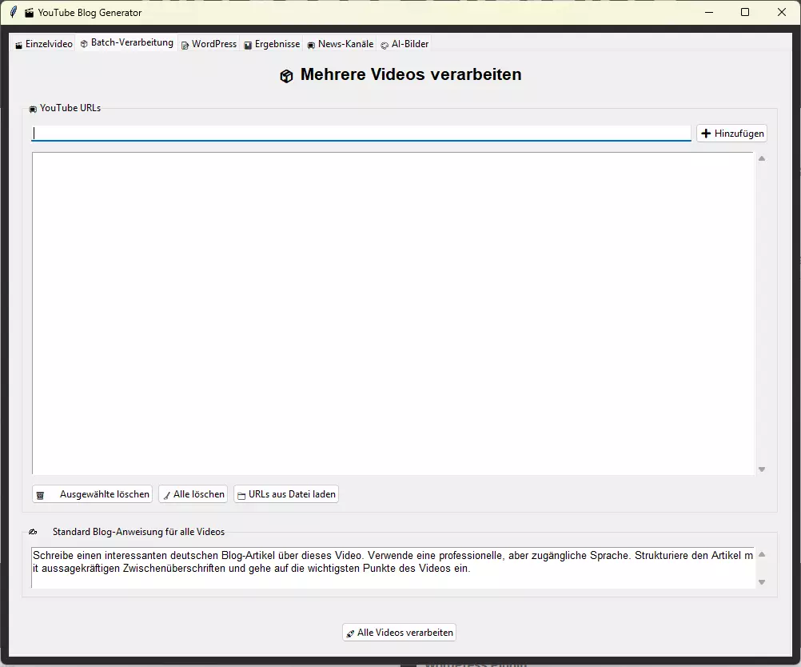Click the blog instruction text area
Viewport: 801px width, 667px height.
pyautogui.click(x=393, y=567)
